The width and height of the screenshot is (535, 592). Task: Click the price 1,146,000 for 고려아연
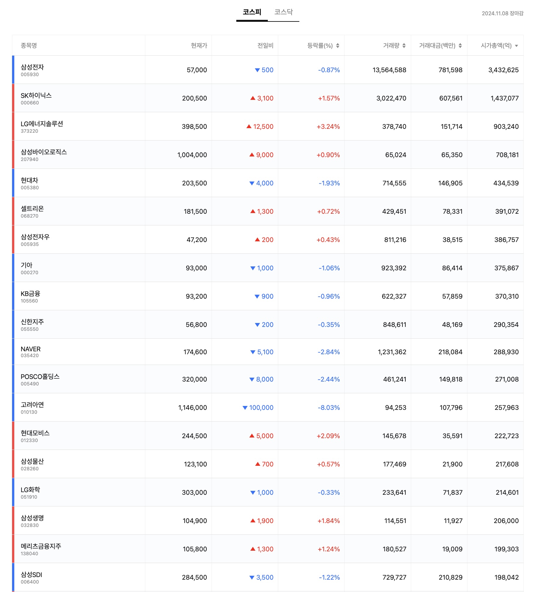(193, 408)
